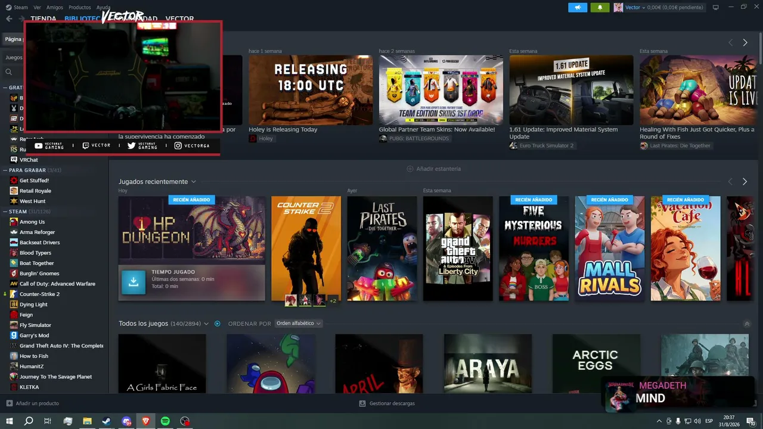Viewport: 763px width, 429px height.
Task: Select the Five Mysterious Murders cover
Action: coord(534,248)
